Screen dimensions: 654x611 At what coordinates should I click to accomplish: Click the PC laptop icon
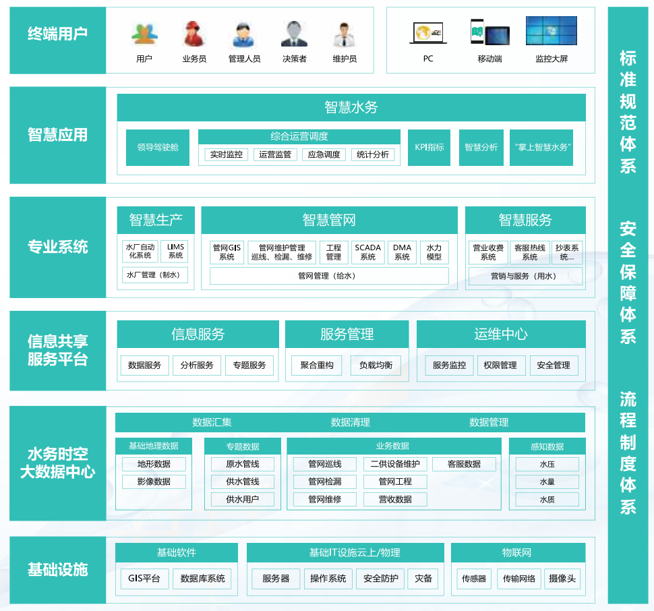click(x=428, y=33)
